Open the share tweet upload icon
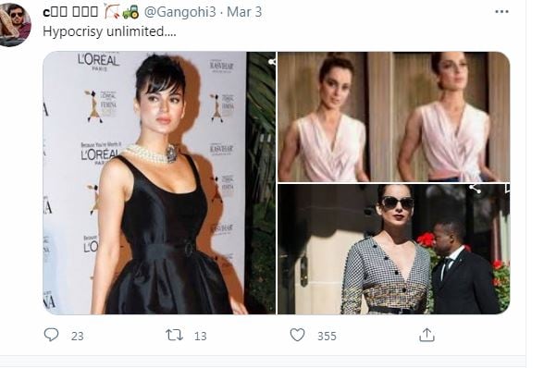The width and height of the screenshot is (544, 368). click(427, 335)
